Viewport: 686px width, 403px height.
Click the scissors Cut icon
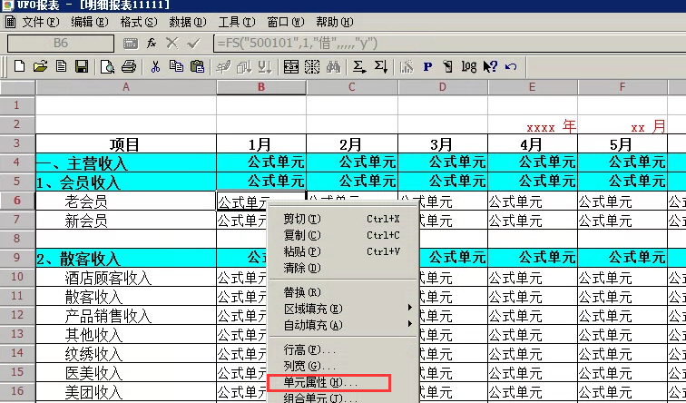coord(155,66)
